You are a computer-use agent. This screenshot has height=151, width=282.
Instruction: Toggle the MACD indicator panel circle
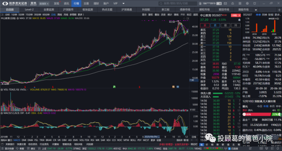tap(2, 113)
